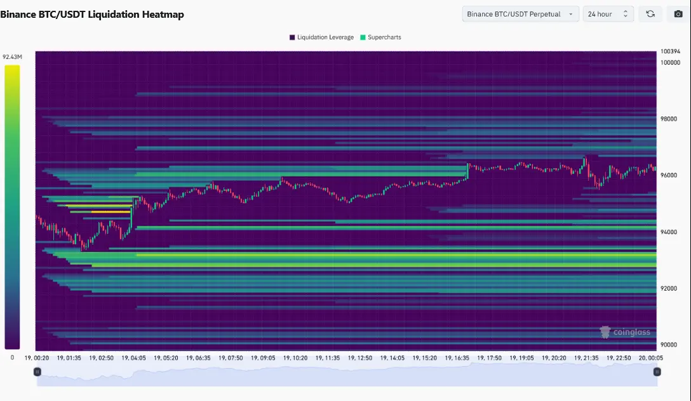Click the mini overview chart in range slider
The image size is (691, 401).
coord(347,376)
